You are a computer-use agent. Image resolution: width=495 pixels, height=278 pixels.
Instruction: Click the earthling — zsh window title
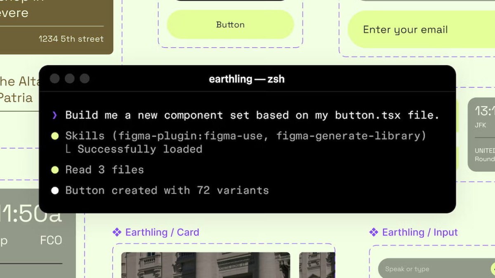click(247, 79)
